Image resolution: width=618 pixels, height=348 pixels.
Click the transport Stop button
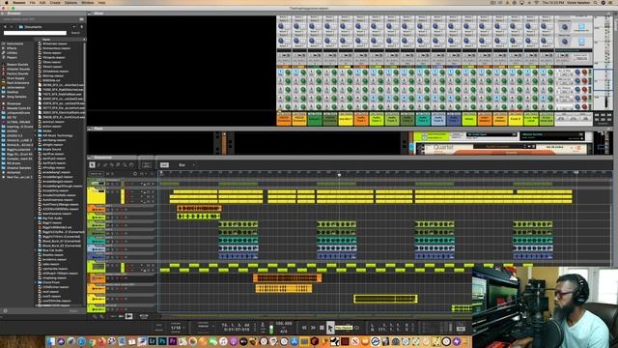[x=322, y=328]
